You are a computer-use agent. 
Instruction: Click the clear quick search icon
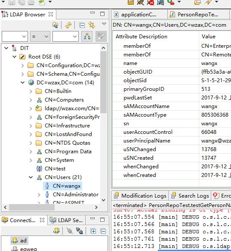tap(101, 36)
